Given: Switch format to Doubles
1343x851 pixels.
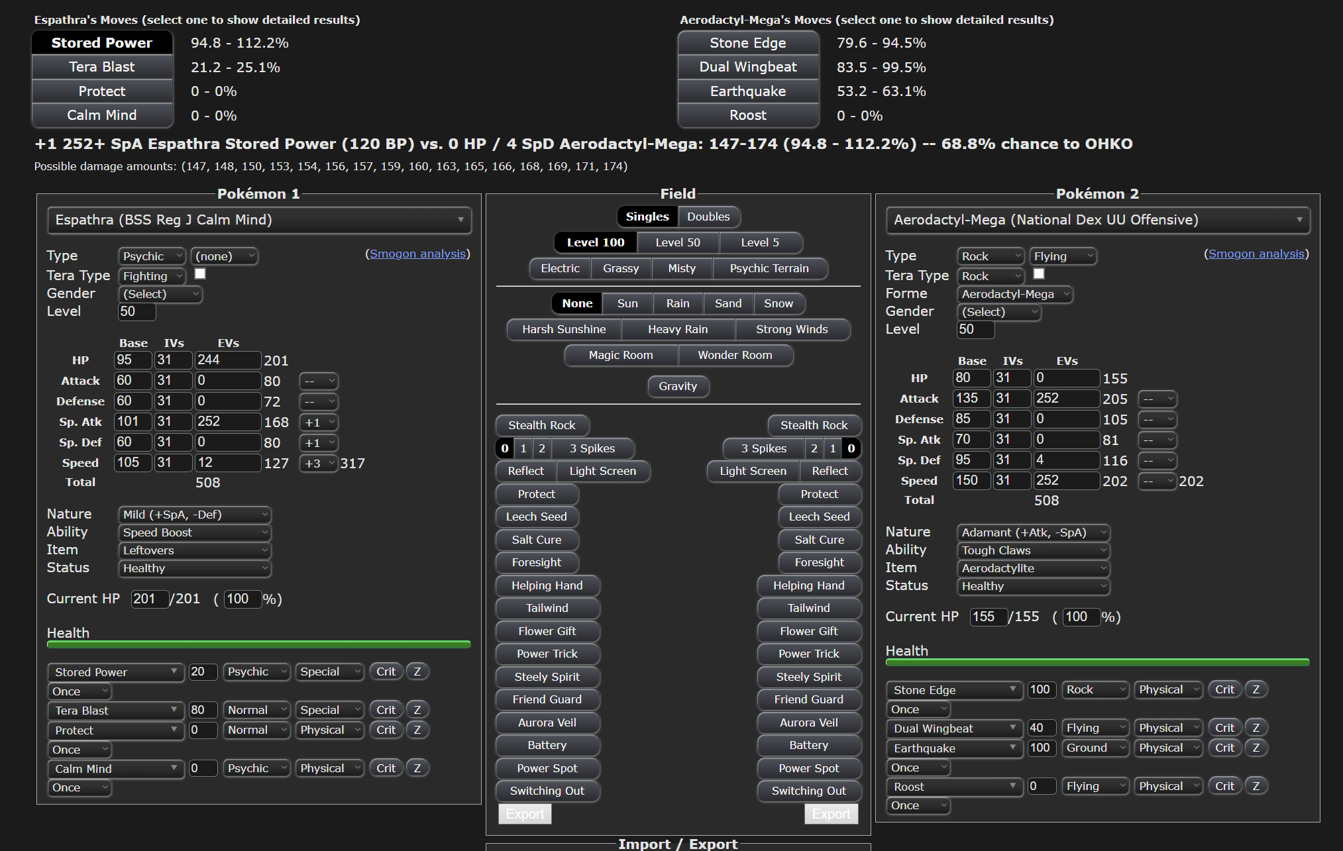Looking at the screenshot, I should tap(708, 217).
